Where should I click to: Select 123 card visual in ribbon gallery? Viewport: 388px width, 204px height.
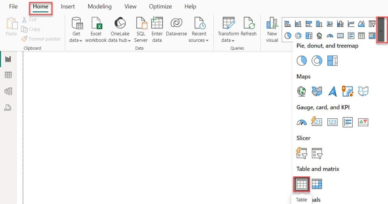(340, 36)
